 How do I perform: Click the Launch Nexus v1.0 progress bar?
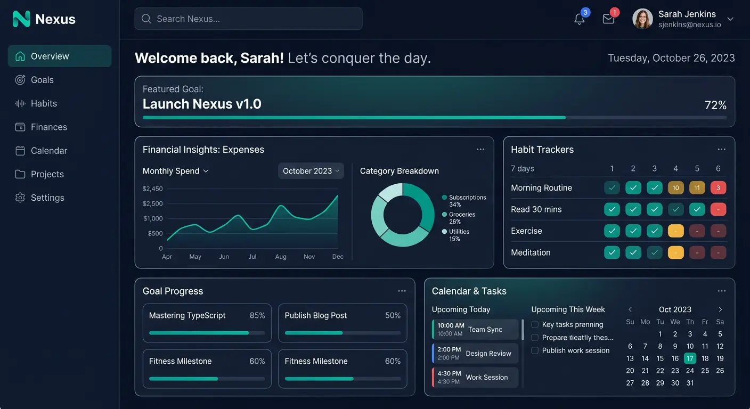coord(434,118)
